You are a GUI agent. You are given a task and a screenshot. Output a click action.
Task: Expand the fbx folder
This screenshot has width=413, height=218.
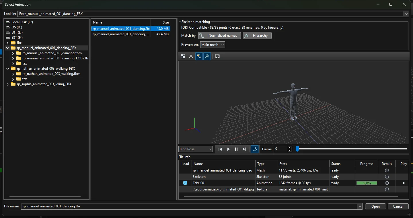pyautogui.click(x=8, y=43)
